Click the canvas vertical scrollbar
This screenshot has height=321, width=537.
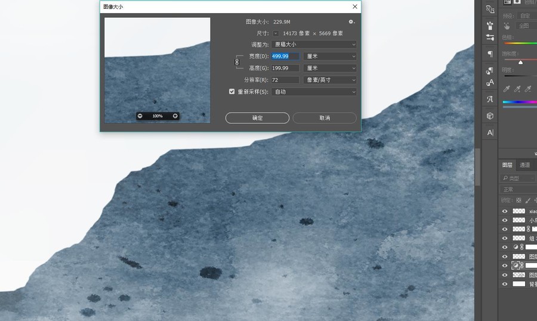click(477, 167)
